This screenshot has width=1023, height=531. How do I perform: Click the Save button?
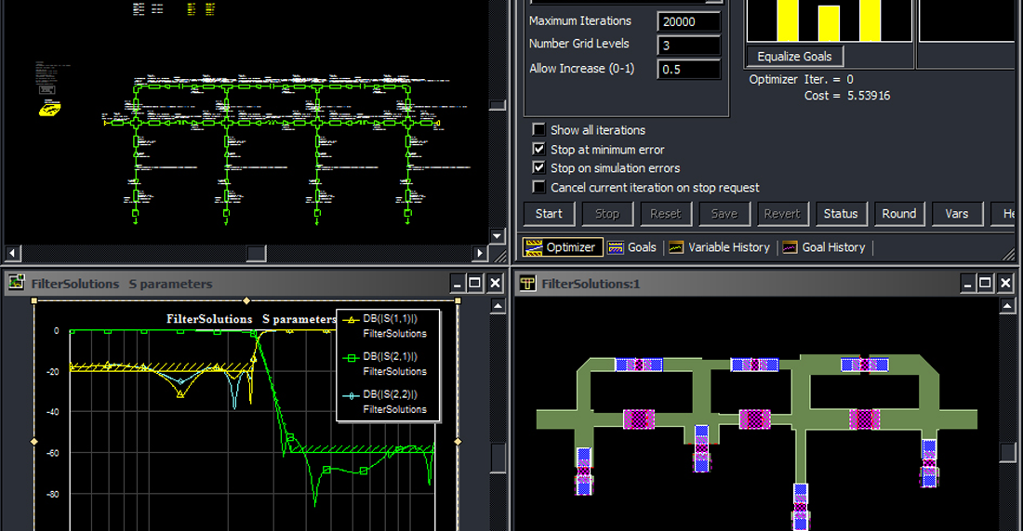724,213
